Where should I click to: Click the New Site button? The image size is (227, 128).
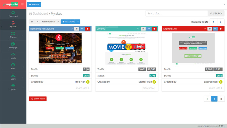pos(34,4)
